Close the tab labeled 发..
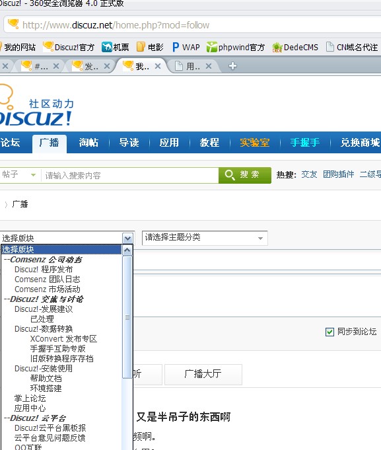The width and height of the screenshot is (381, 450). pos(107,66)
